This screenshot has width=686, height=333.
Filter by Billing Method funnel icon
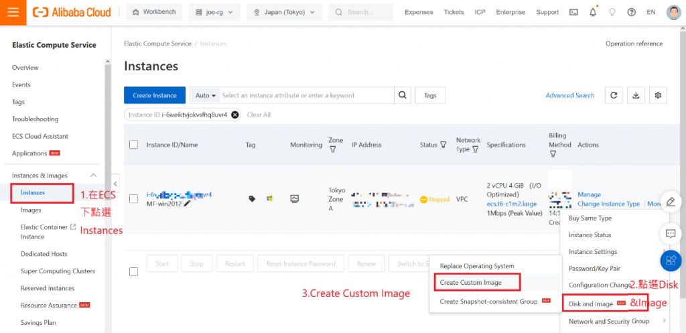point(553,154)
